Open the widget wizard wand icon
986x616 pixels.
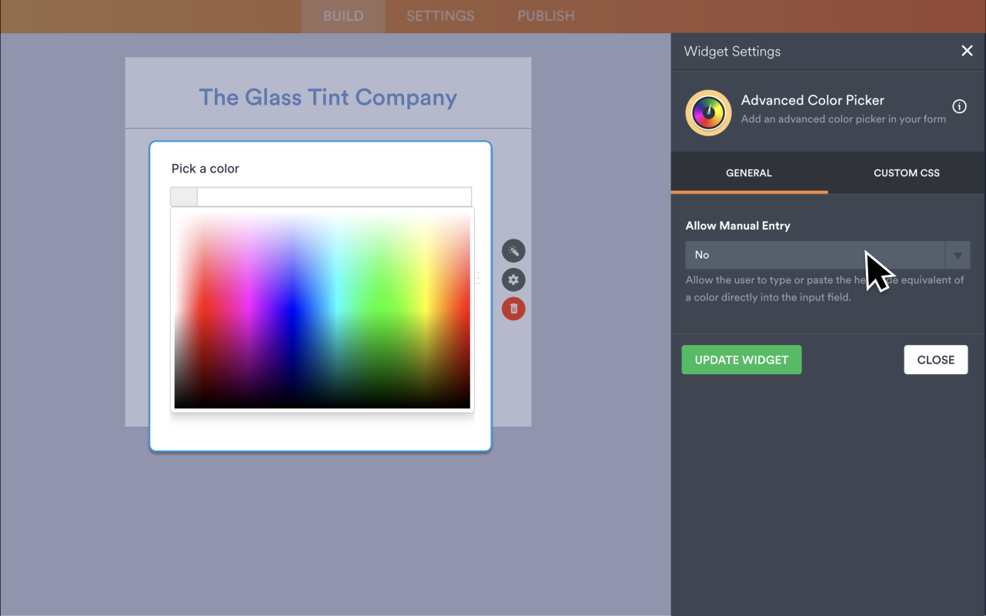(x=513, y=250)
